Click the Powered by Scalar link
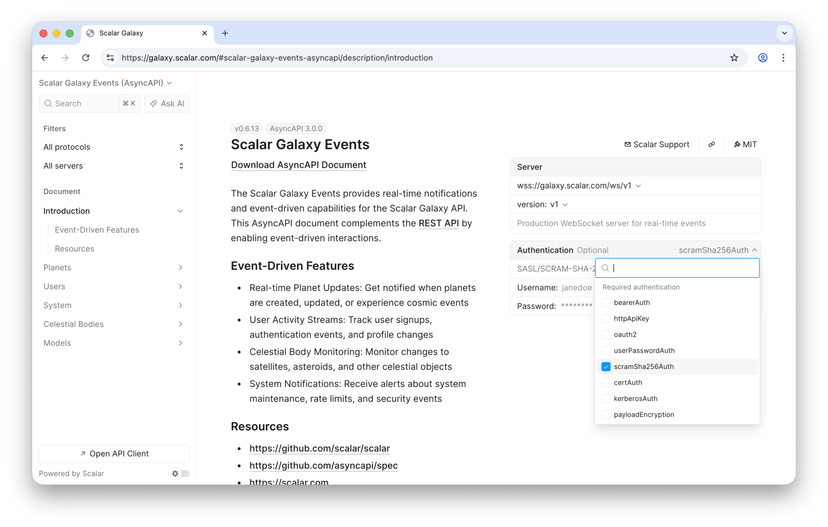This screenshot has height=527, width=828. [71, 474]
